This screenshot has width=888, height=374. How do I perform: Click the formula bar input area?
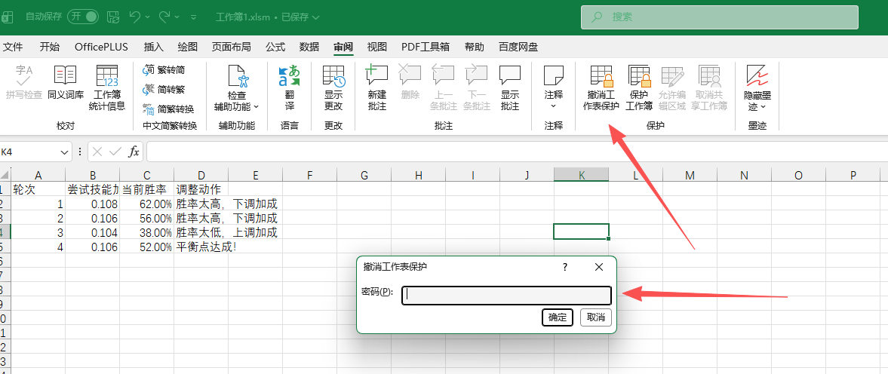tap(517, 152)
